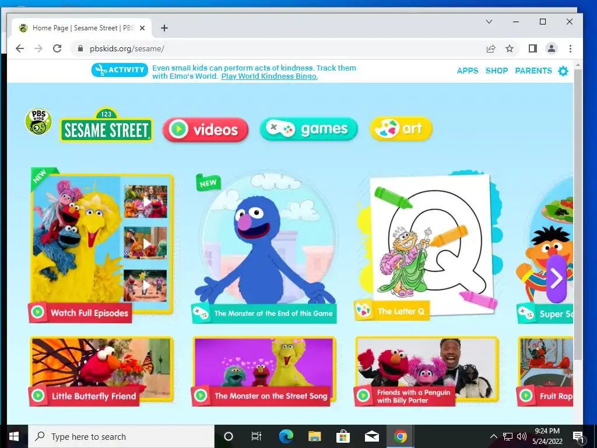Open the Chrome profile menu
597x448 pixels.
tap(552, 49)
